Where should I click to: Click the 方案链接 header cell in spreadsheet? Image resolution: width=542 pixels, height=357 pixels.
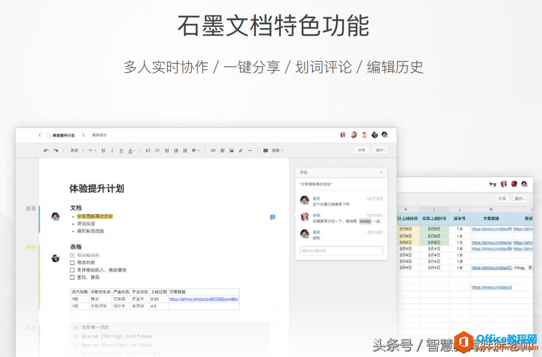[491, 218]
